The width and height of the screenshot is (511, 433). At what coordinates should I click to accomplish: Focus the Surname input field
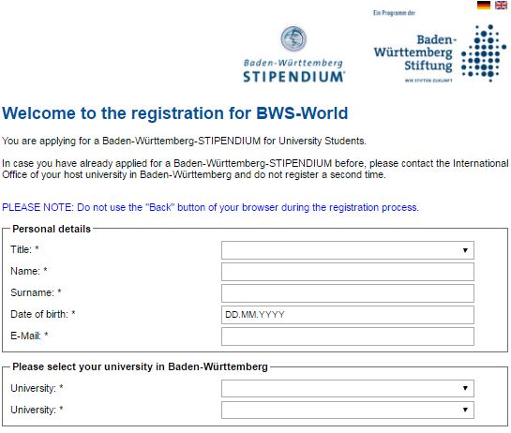348,293
